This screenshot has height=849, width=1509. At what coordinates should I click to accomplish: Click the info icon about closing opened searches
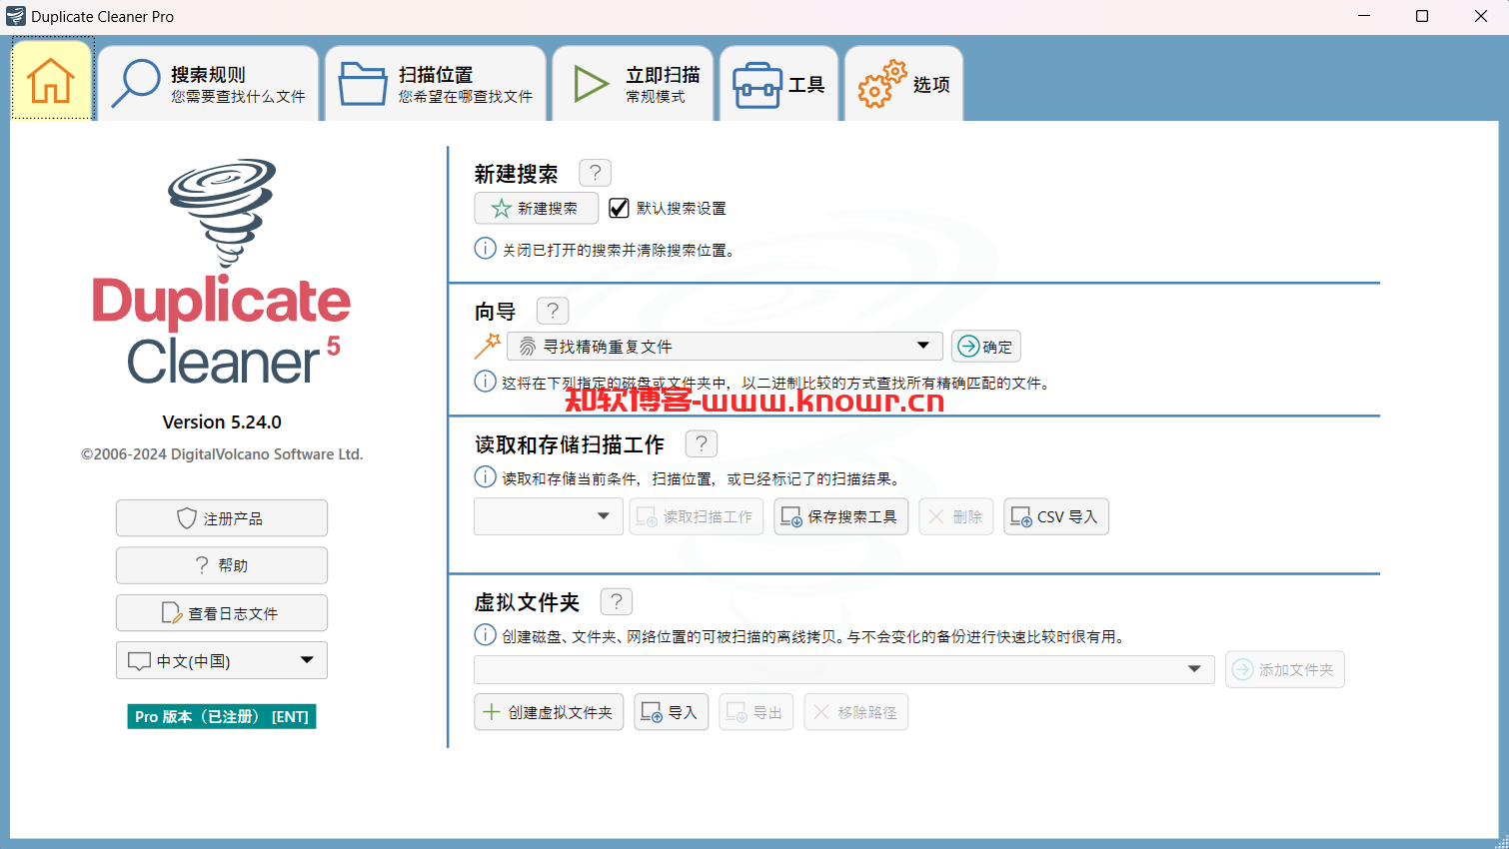485,249
